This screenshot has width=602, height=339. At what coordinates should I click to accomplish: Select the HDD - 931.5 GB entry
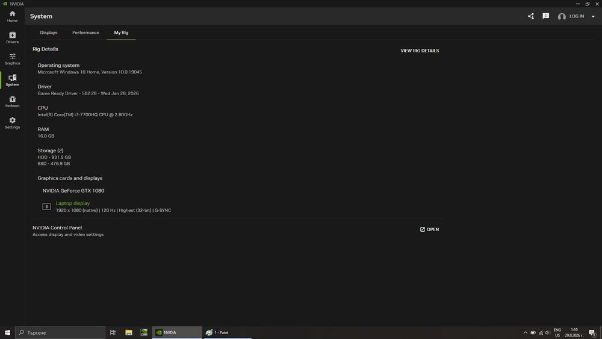[x=54, y=157]
